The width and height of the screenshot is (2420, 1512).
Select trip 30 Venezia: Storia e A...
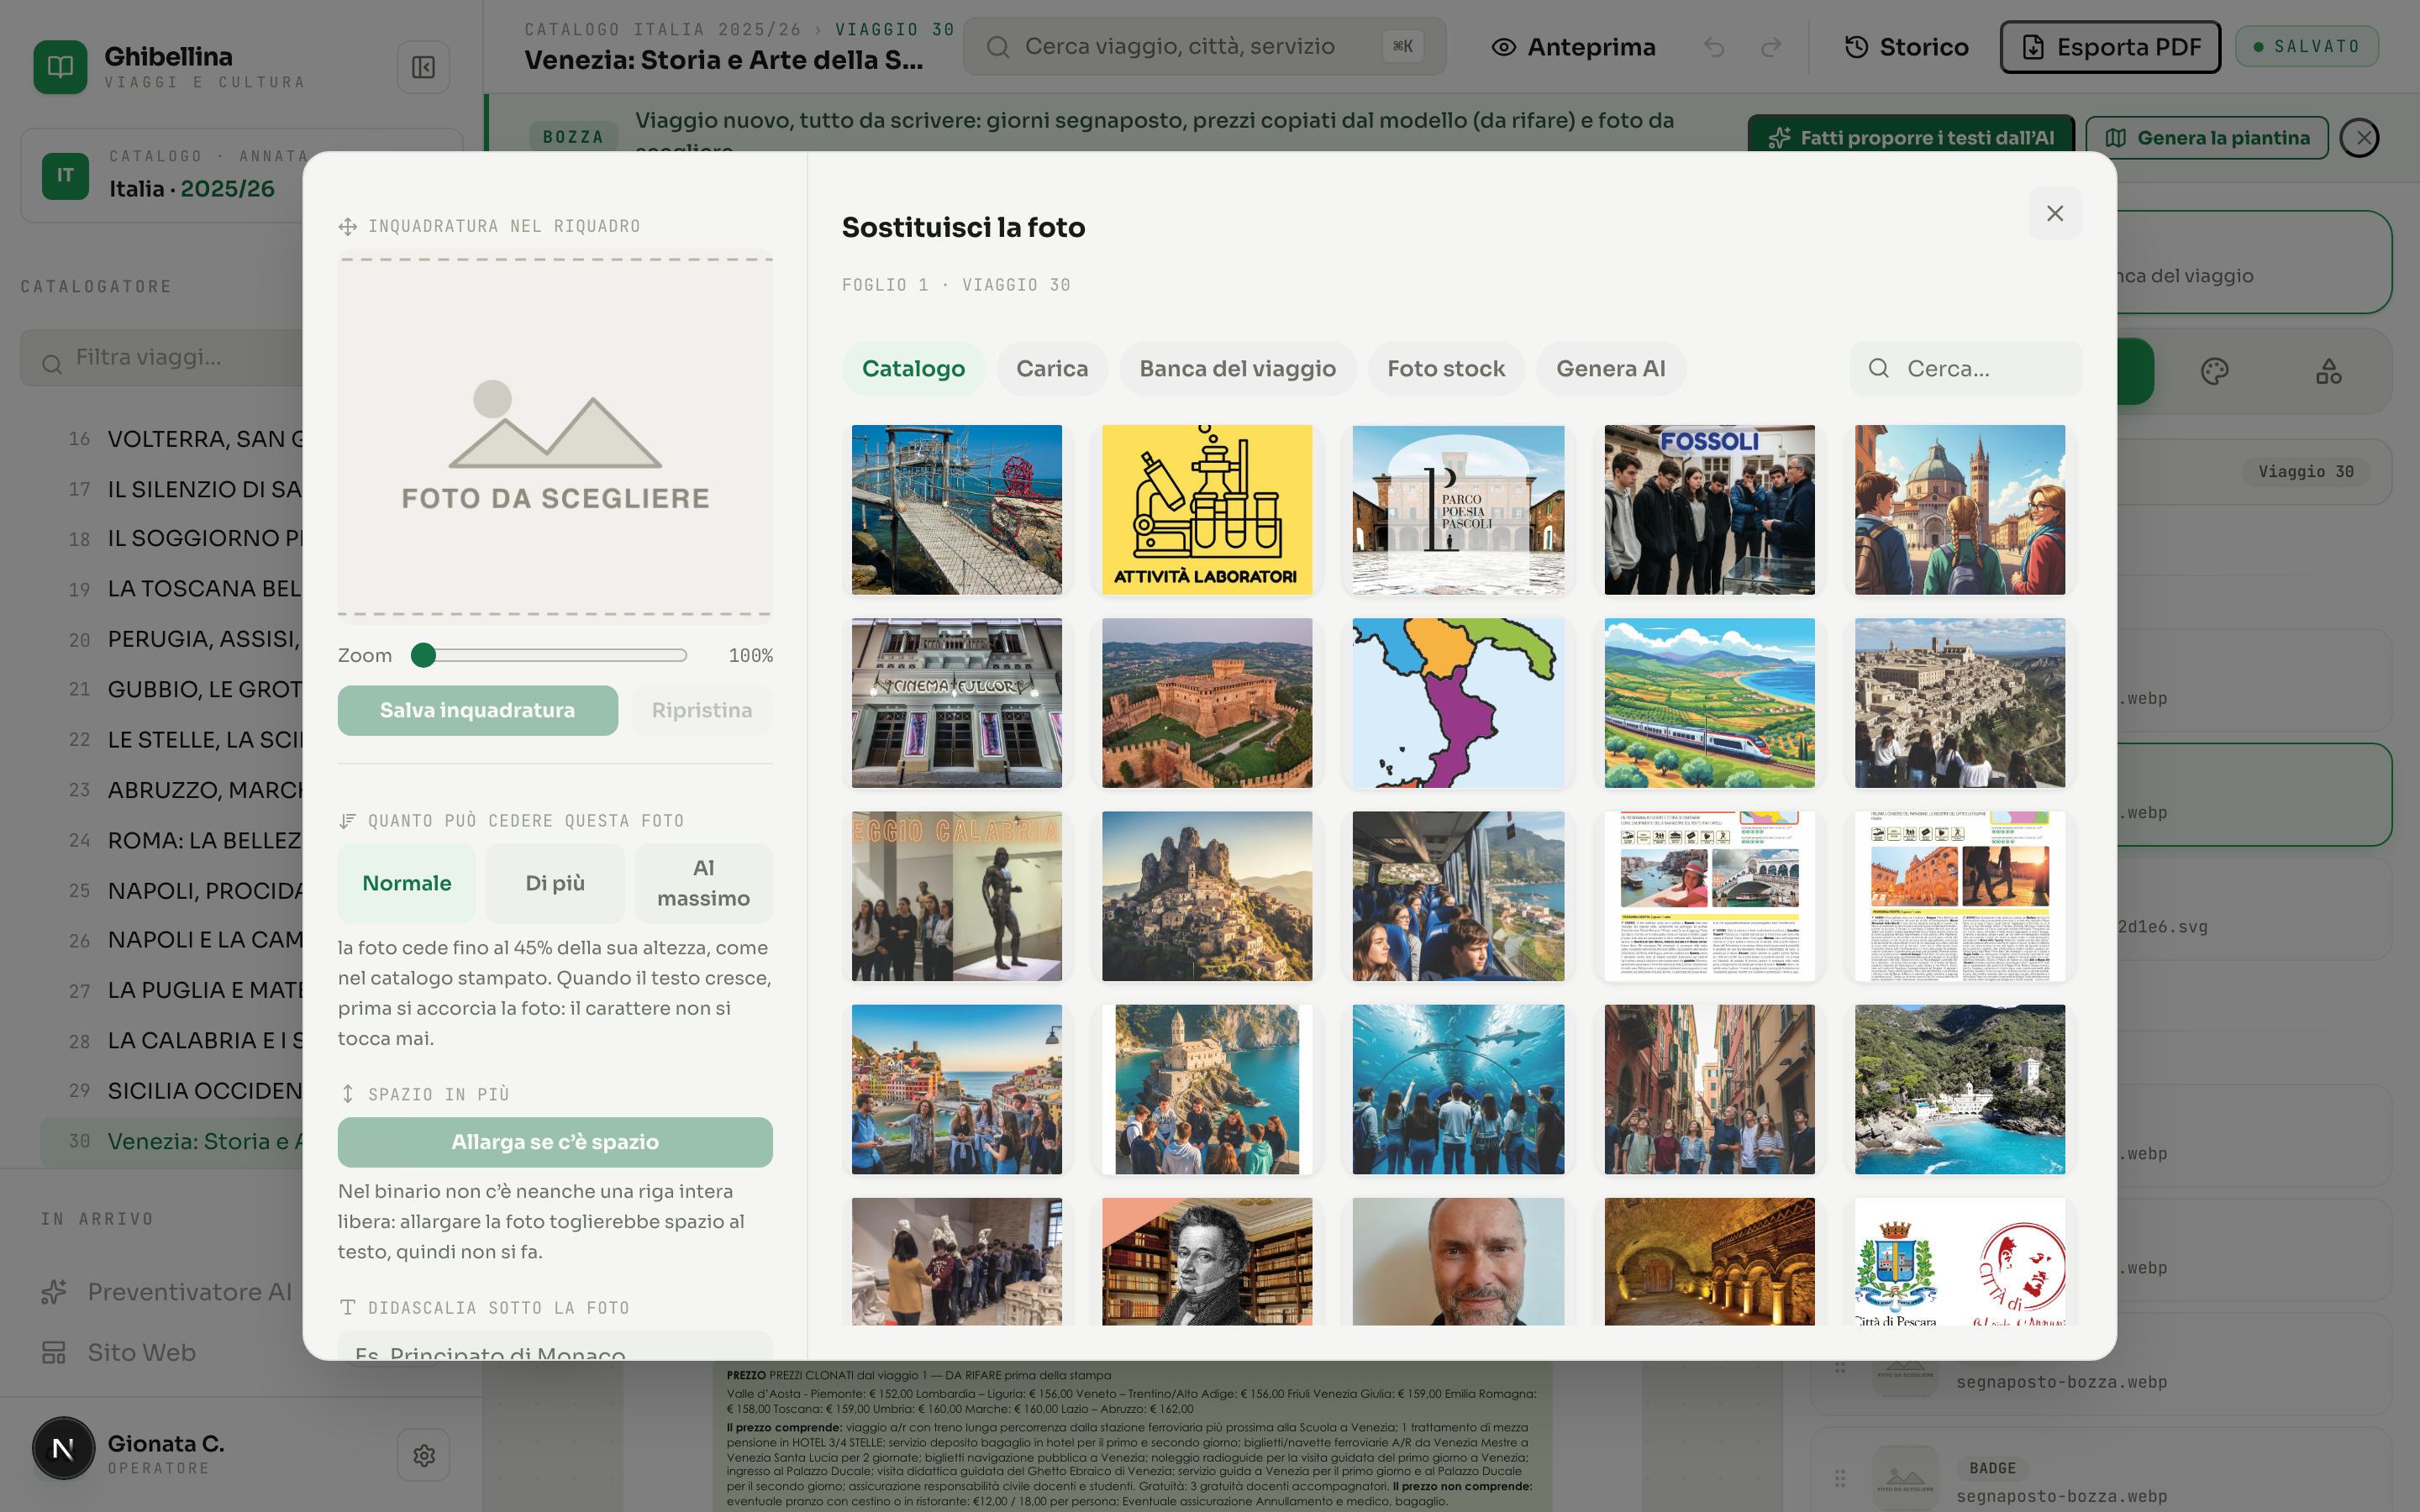[172, 1141]
